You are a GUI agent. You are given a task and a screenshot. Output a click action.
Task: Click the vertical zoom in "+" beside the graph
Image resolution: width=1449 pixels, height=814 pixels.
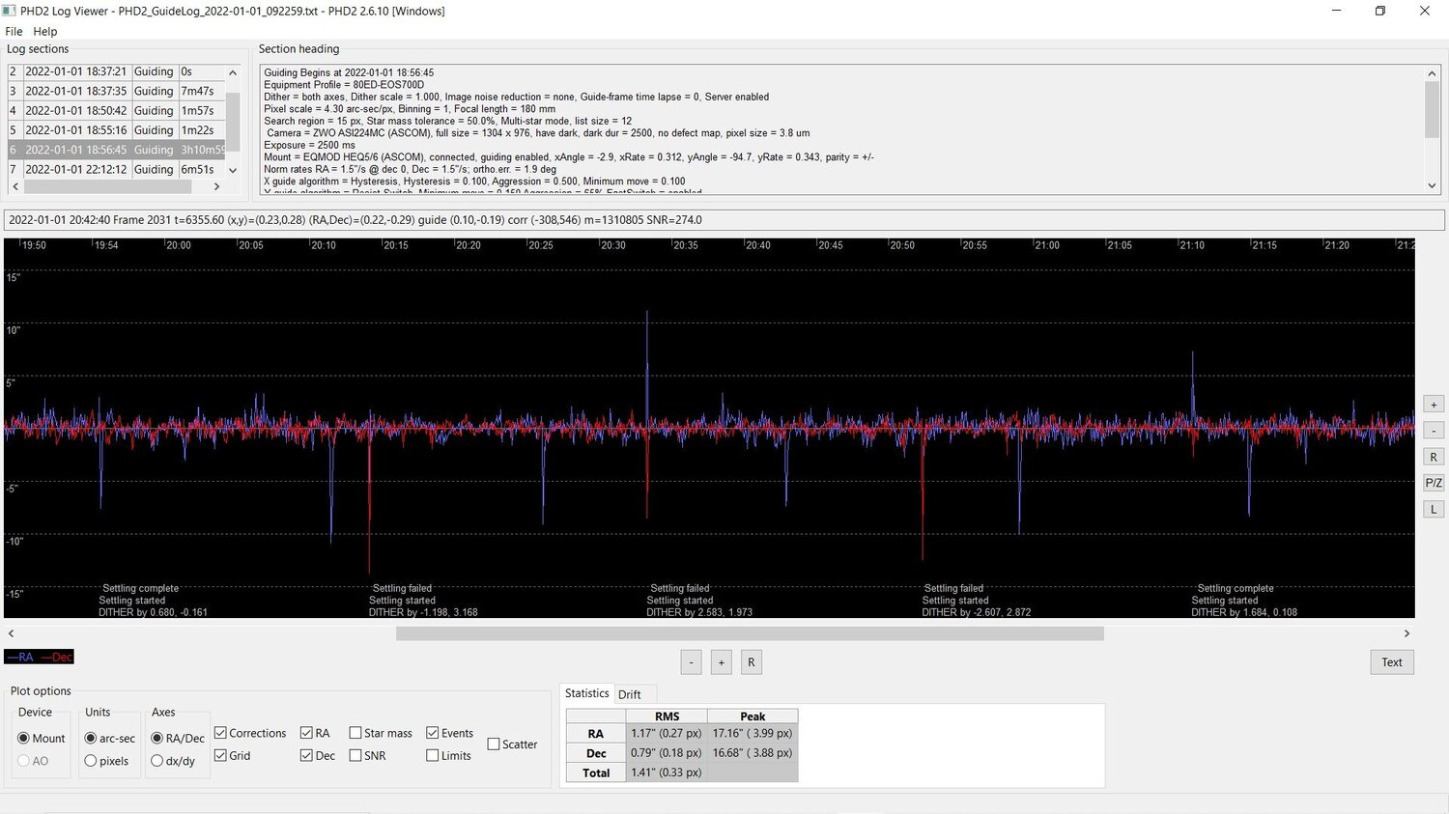(x=1434, y=405)
